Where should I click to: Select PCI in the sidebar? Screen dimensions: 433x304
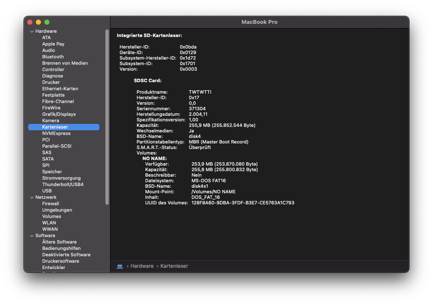(x=46, y=140)
